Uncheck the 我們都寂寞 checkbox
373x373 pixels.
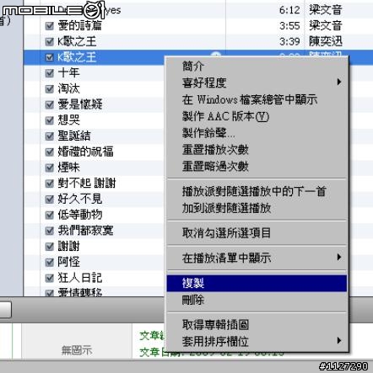pos(49,231)
